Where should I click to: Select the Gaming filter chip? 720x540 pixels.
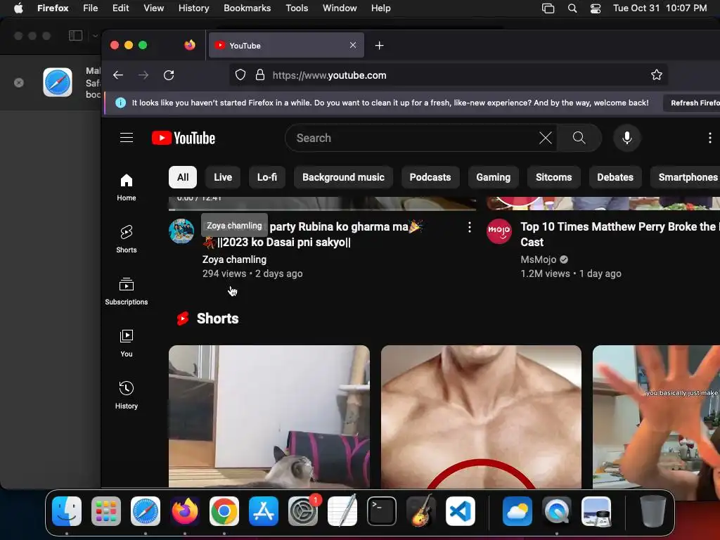(493, 177)
